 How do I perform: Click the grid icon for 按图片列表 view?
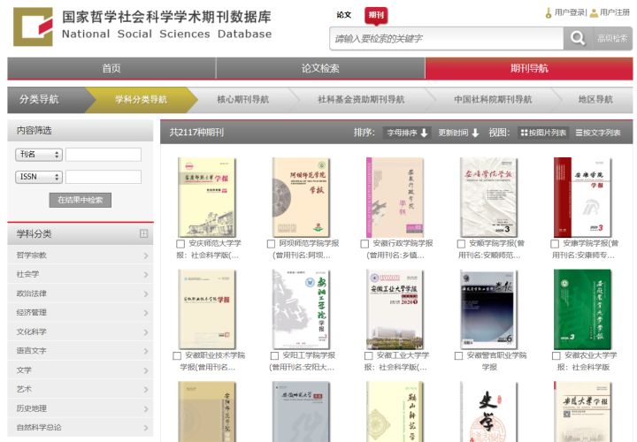tap(524, 133)
